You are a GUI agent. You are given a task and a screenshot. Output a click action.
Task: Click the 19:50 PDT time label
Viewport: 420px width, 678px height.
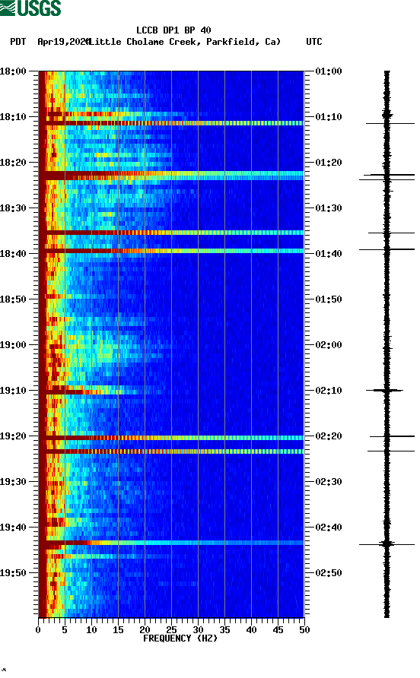(x=13, y=573)
